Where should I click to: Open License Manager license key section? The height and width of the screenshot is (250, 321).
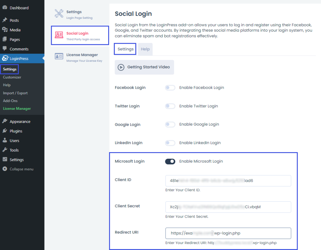click(x=80, y=57)
